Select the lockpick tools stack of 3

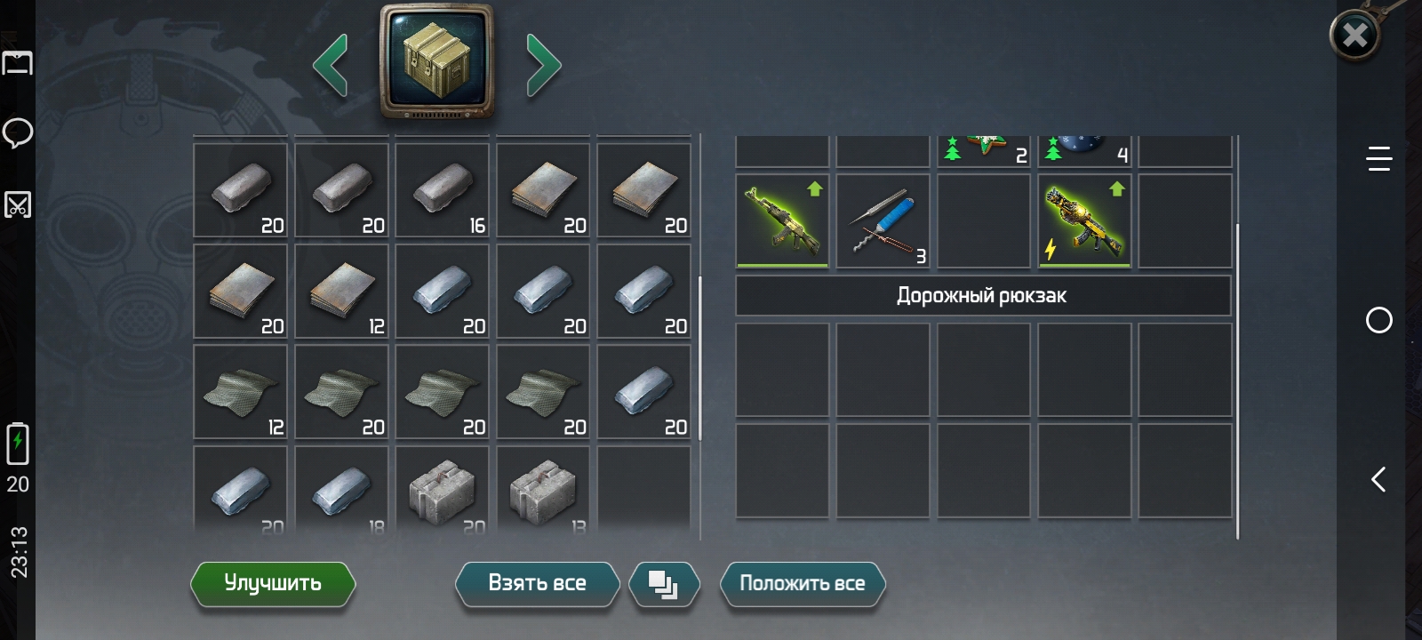pos(883,220)
